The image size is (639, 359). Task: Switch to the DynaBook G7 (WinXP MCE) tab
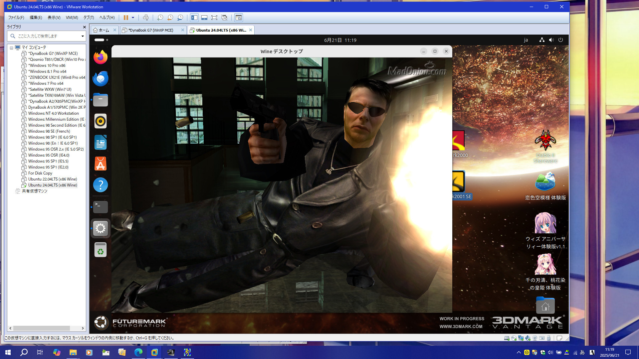point(150,30)
